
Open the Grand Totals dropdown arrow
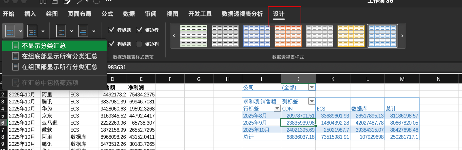[x=43, y=31]
